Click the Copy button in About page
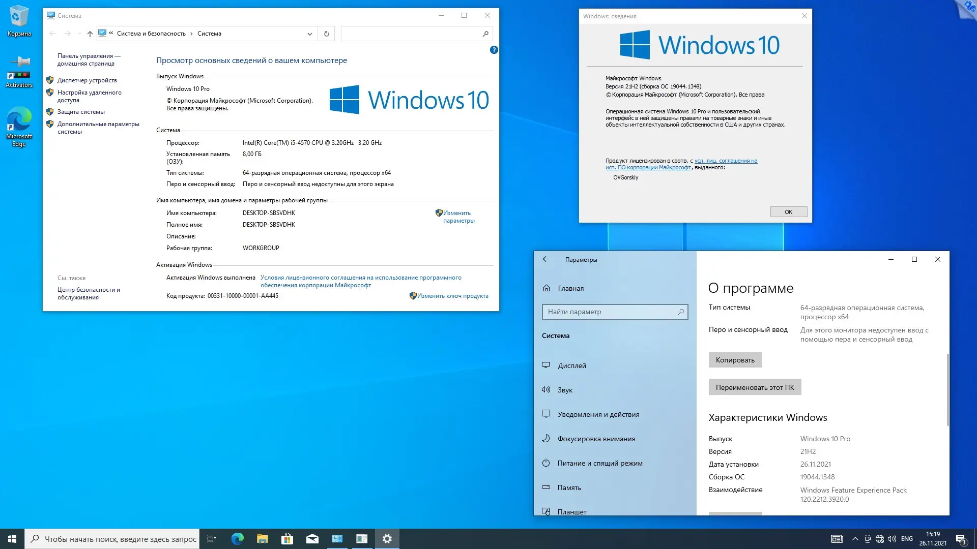Image resolution: width=977 pixels, height=549 pixels. coord(735,360)
